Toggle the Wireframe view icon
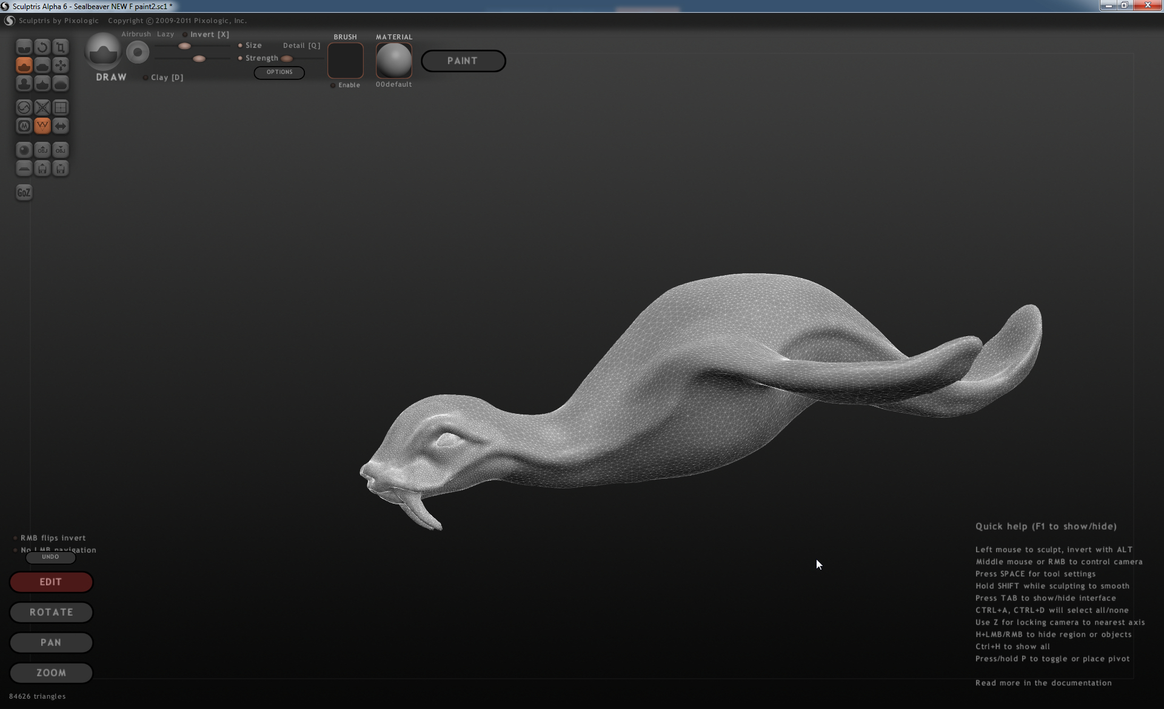Viewport: 1164px width, 709px height. (x=42, y=125)
